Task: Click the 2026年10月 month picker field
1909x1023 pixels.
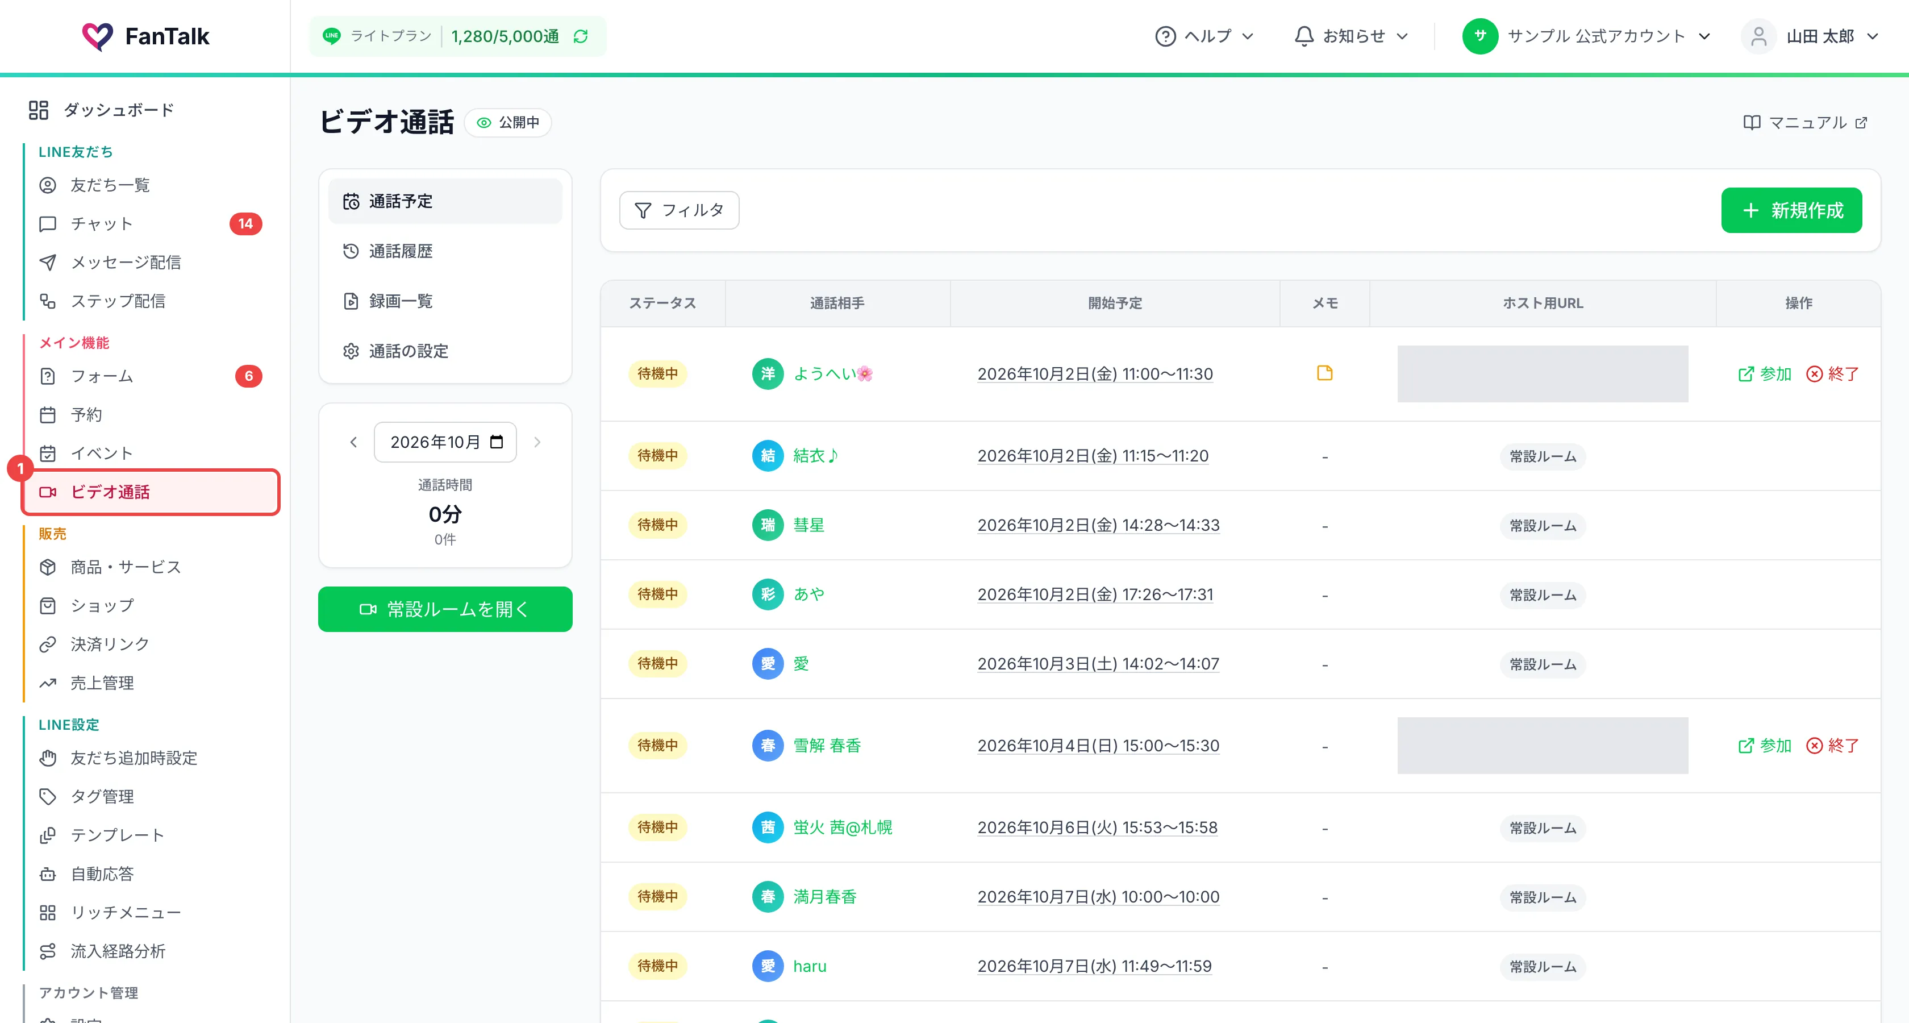Action: (x=445, y=442)
